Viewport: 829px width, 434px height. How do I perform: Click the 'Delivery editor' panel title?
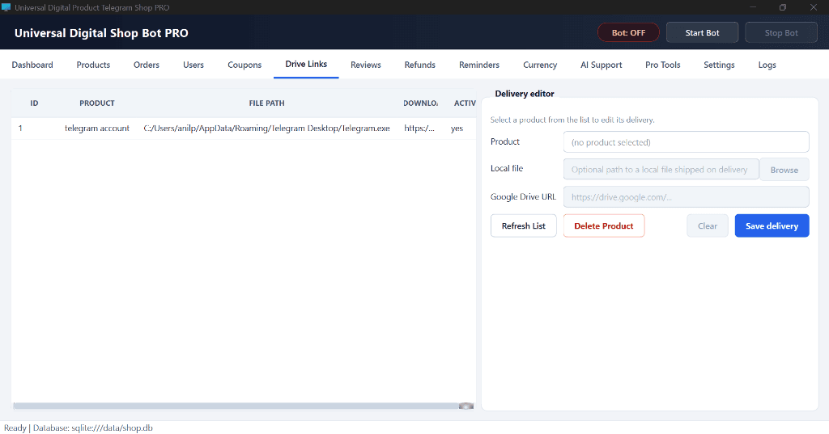coord(525,94)
